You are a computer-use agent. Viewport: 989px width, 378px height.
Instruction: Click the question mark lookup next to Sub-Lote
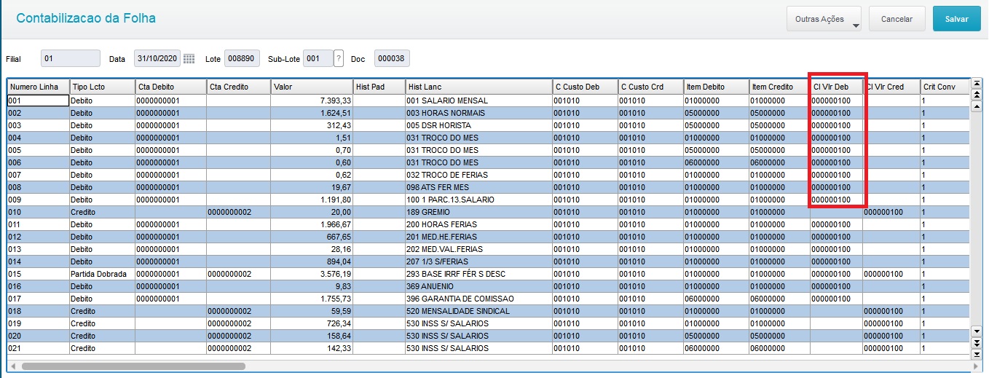pyautogui.click(x=338, y=59)
